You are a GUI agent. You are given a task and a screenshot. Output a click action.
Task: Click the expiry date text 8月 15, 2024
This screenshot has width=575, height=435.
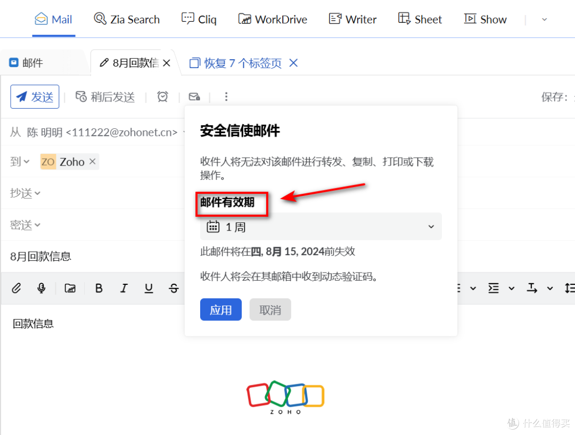[295, 252]
